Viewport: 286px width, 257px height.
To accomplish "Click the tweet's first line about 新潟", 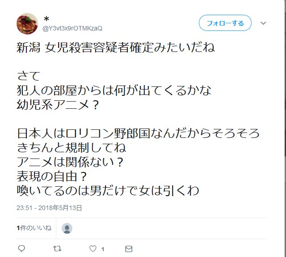I will coord(116,47).
